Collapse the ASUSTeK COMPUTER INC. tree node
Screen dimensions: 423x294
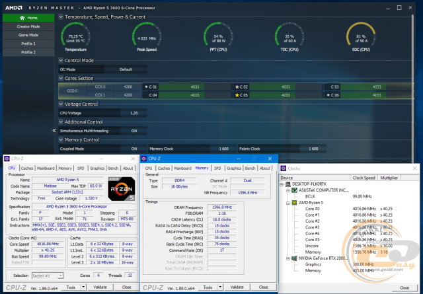coord(288,190)
